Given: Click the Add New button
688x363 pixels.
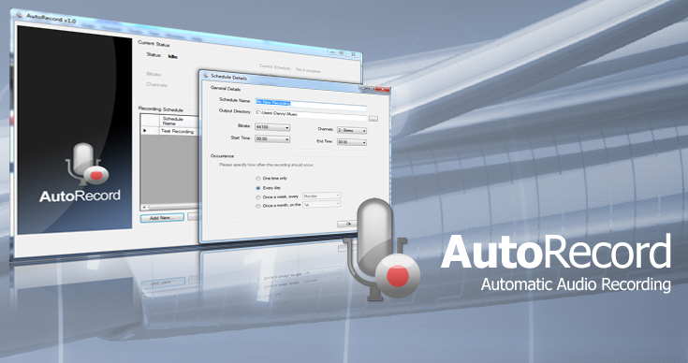Looking at the screenshot, I should (162, 218).
